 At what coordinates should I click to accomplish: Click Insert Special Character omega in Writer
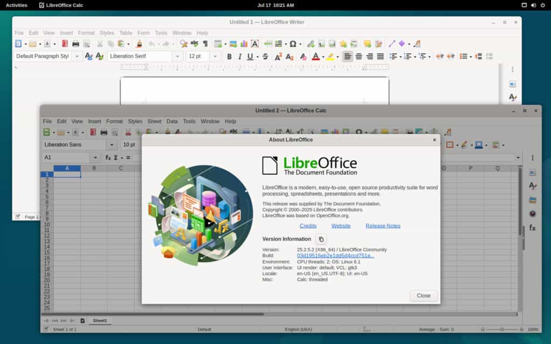(293, 44)
